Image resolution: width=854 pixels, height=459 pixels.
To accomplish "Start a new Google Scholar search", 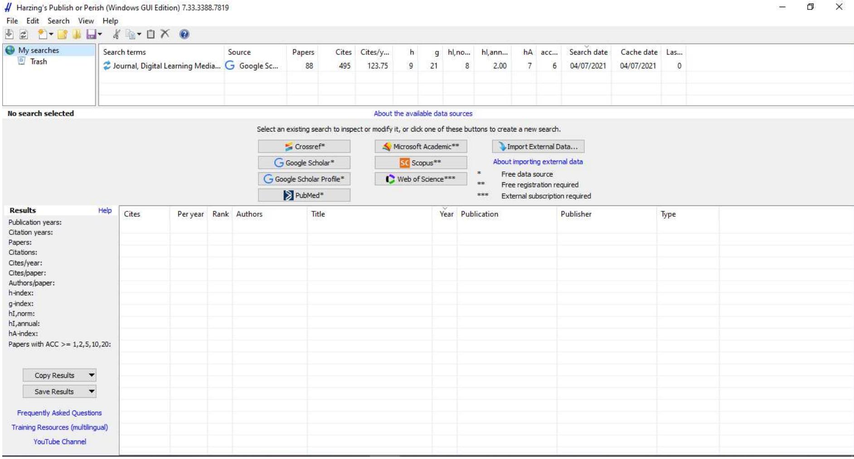I will [304, 163].
